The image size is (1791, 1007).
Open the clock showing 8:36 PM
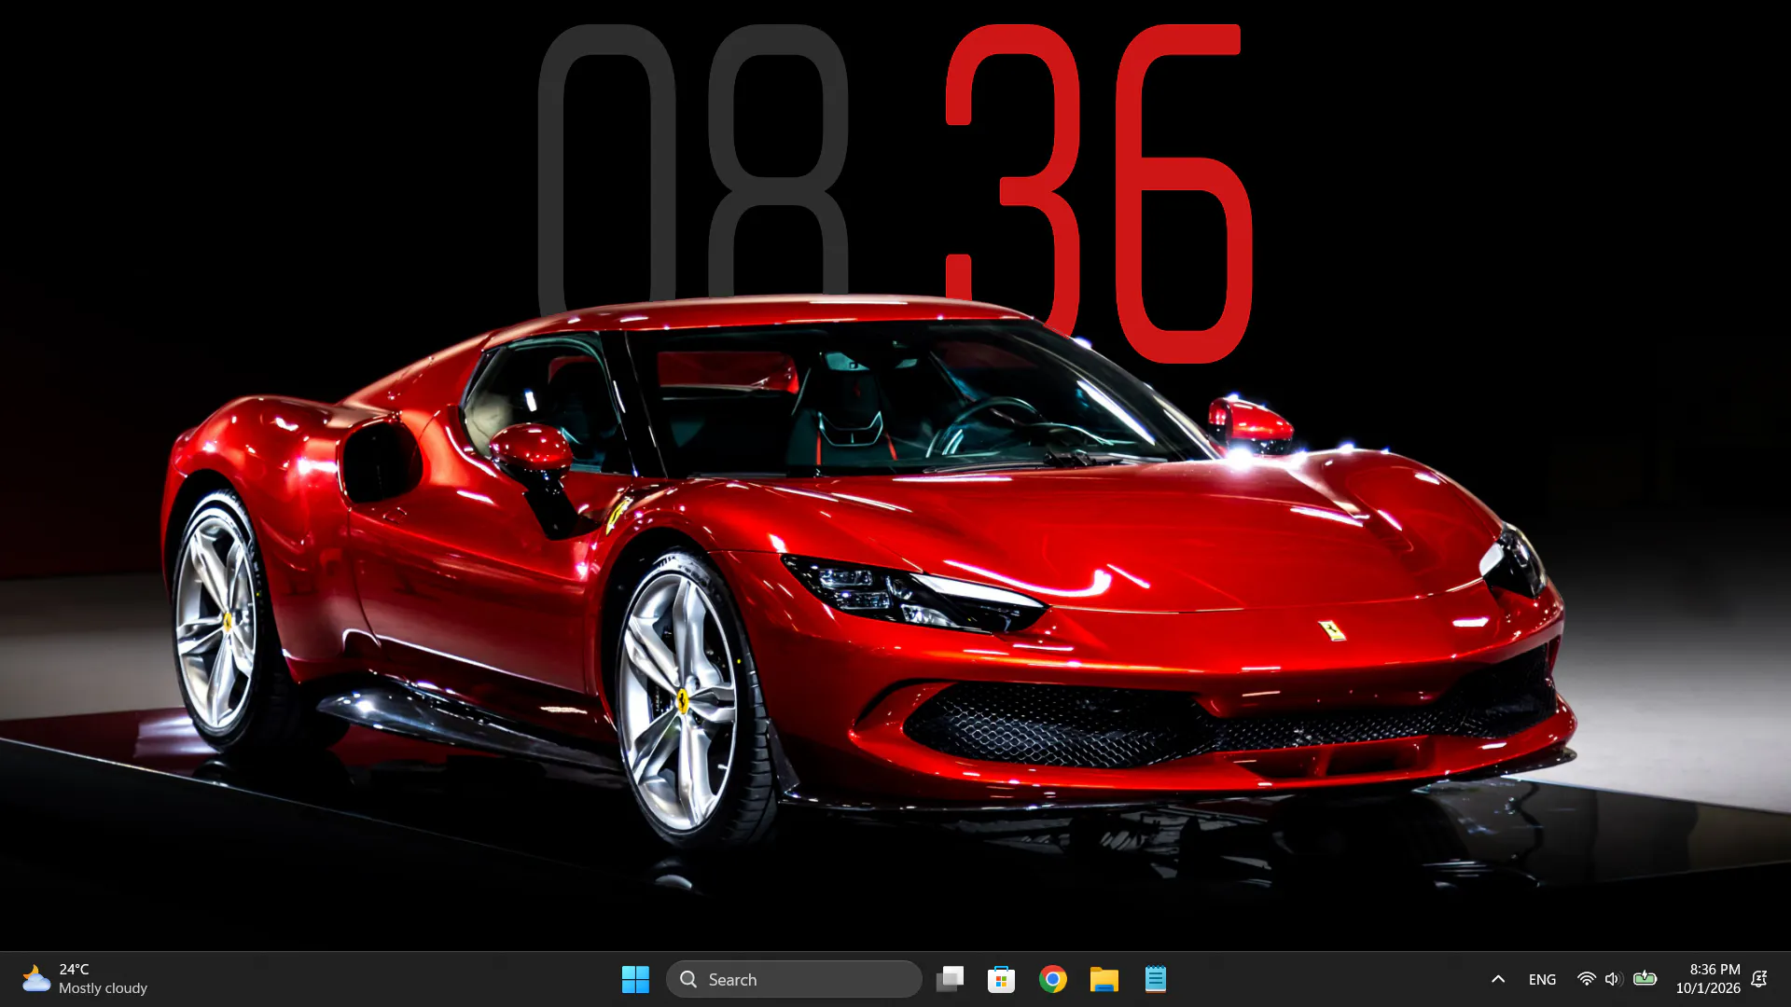pos(1715,970)
